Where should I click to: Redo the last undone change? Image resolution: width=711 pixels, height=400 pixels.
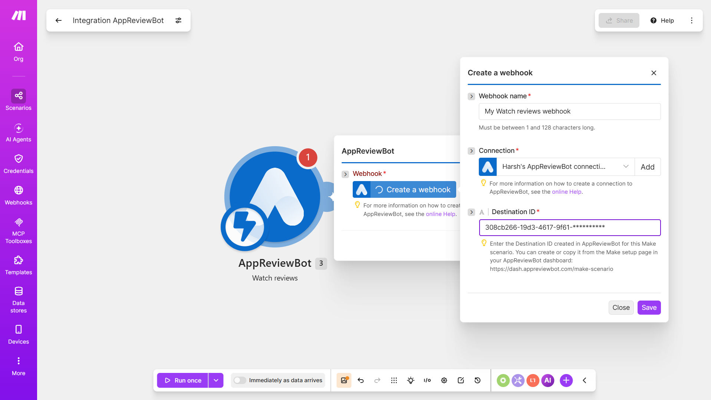point(377,380)
